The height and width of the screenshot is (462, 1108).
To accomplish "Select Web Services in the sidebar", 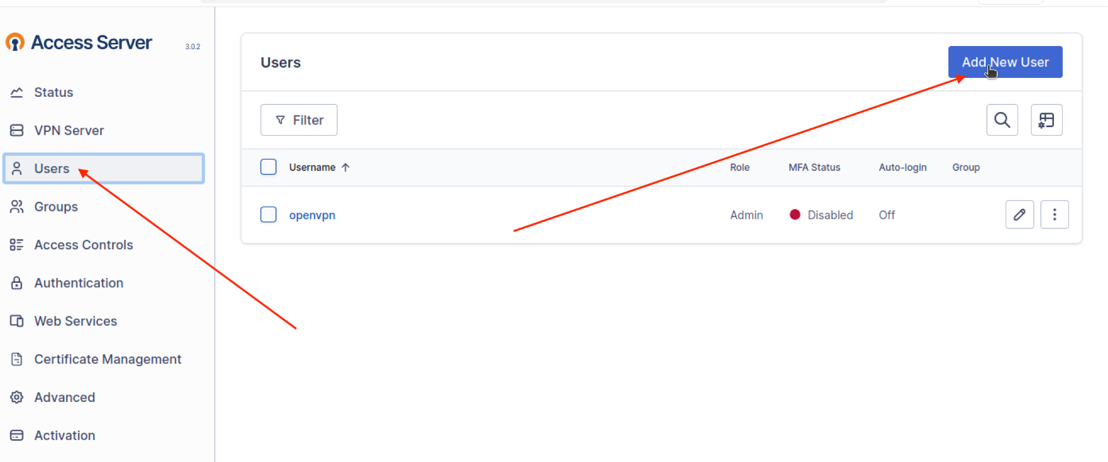I will 75,321.
